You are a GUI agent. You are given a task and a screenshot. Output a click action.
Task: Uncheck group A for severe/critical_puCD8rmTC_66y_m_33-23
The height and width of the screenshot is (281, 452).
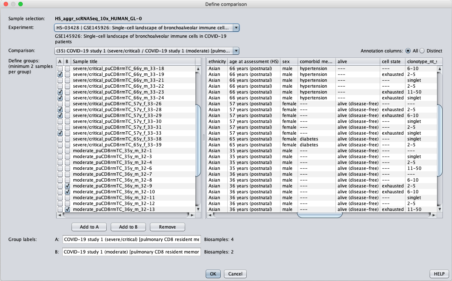click(60, 92)
